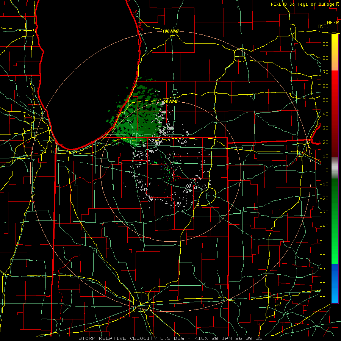The width and height of the screenshot is (341, 341).
Task: Click the '90' value on the velocity scale
Action: (x=325, y=44)
